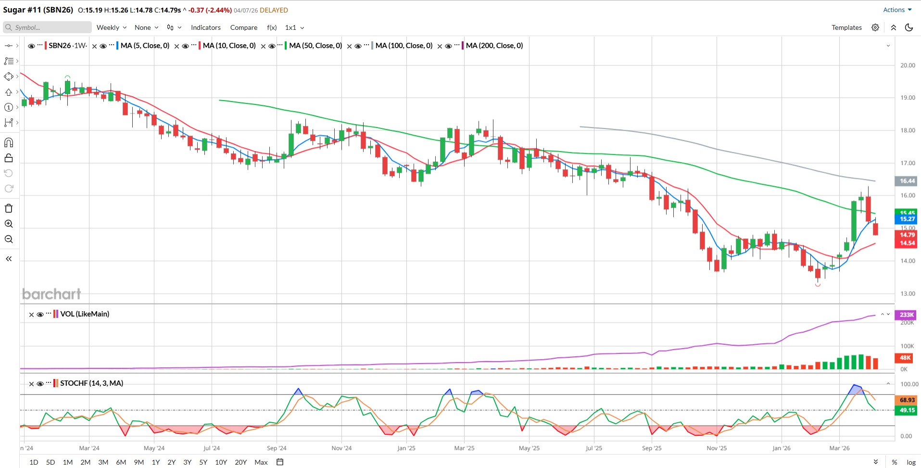Viewport: 921px width, 468px height.
Task: Click the MA (50, Close, 0) green color swatch
Action: click(286, 46)
